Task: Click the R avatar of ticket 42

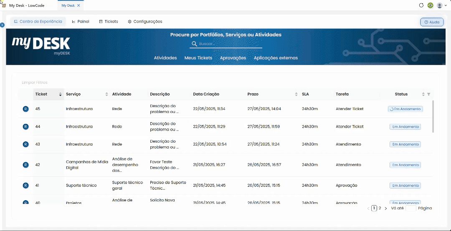Action: point(25,165)
